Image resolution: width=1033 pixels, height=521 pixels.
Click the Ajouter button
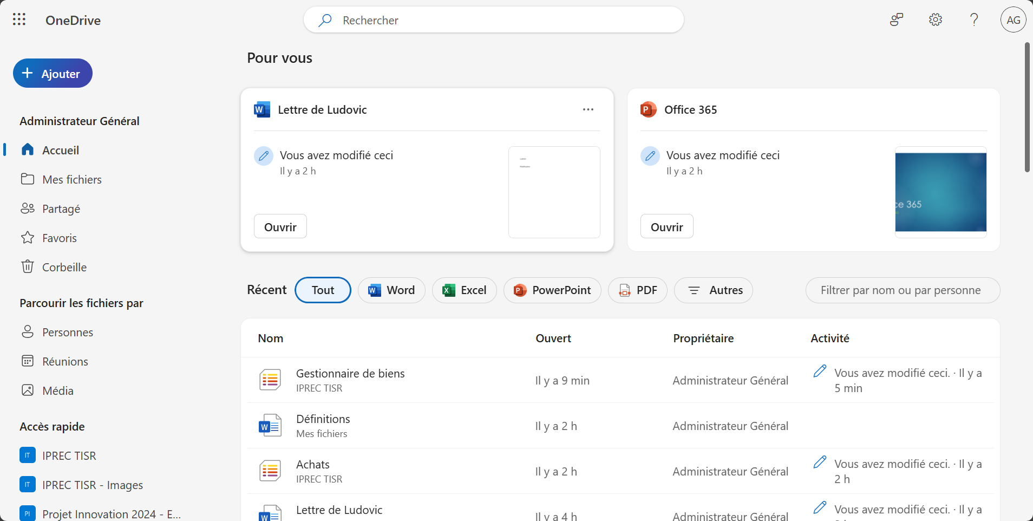click(53, 74)
